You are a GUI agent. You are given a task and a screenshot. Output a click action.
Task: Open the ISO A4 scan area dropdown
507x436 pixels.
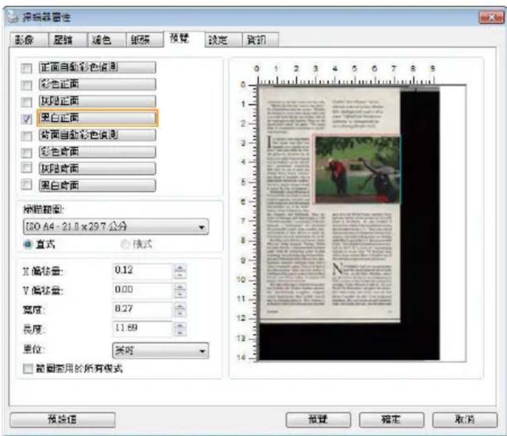pyautogui.click(x=116, y=227)
